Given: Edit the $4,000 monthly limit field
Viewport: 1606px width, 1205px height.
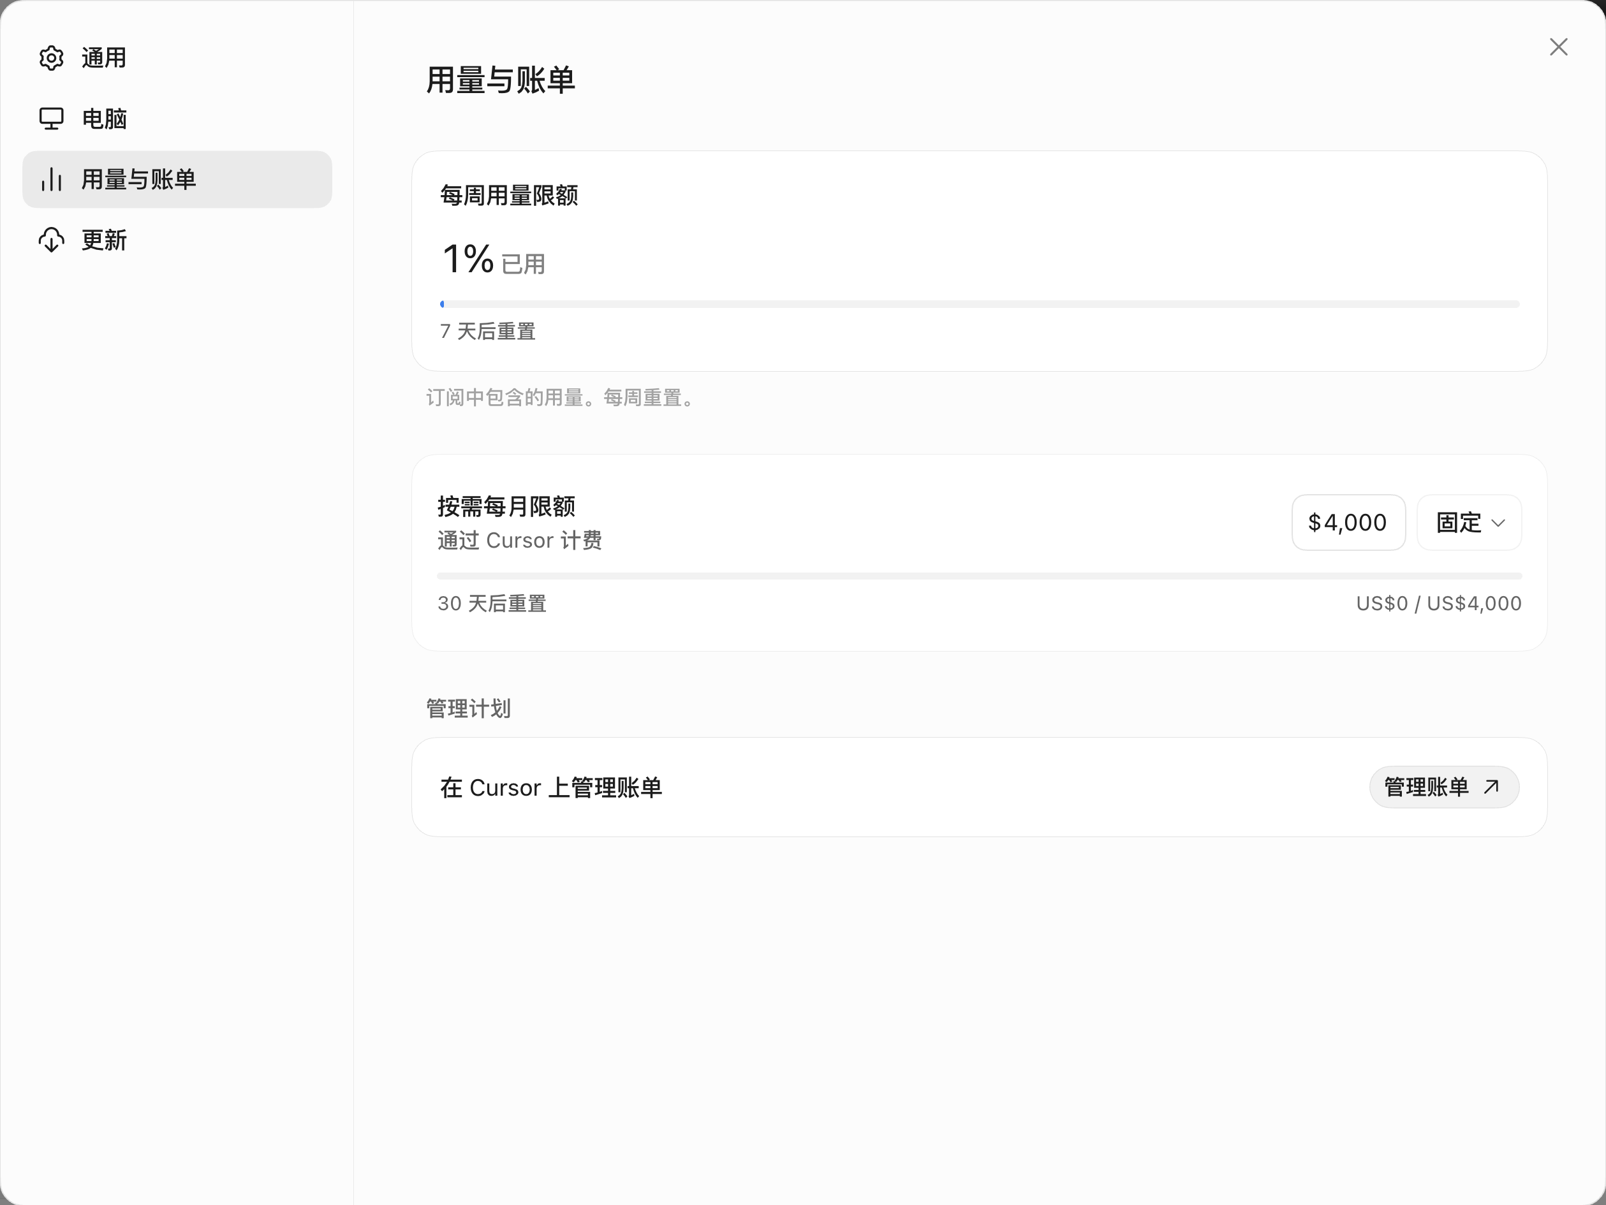Looking at the screenshot, I should click(x=1348, y=523).
